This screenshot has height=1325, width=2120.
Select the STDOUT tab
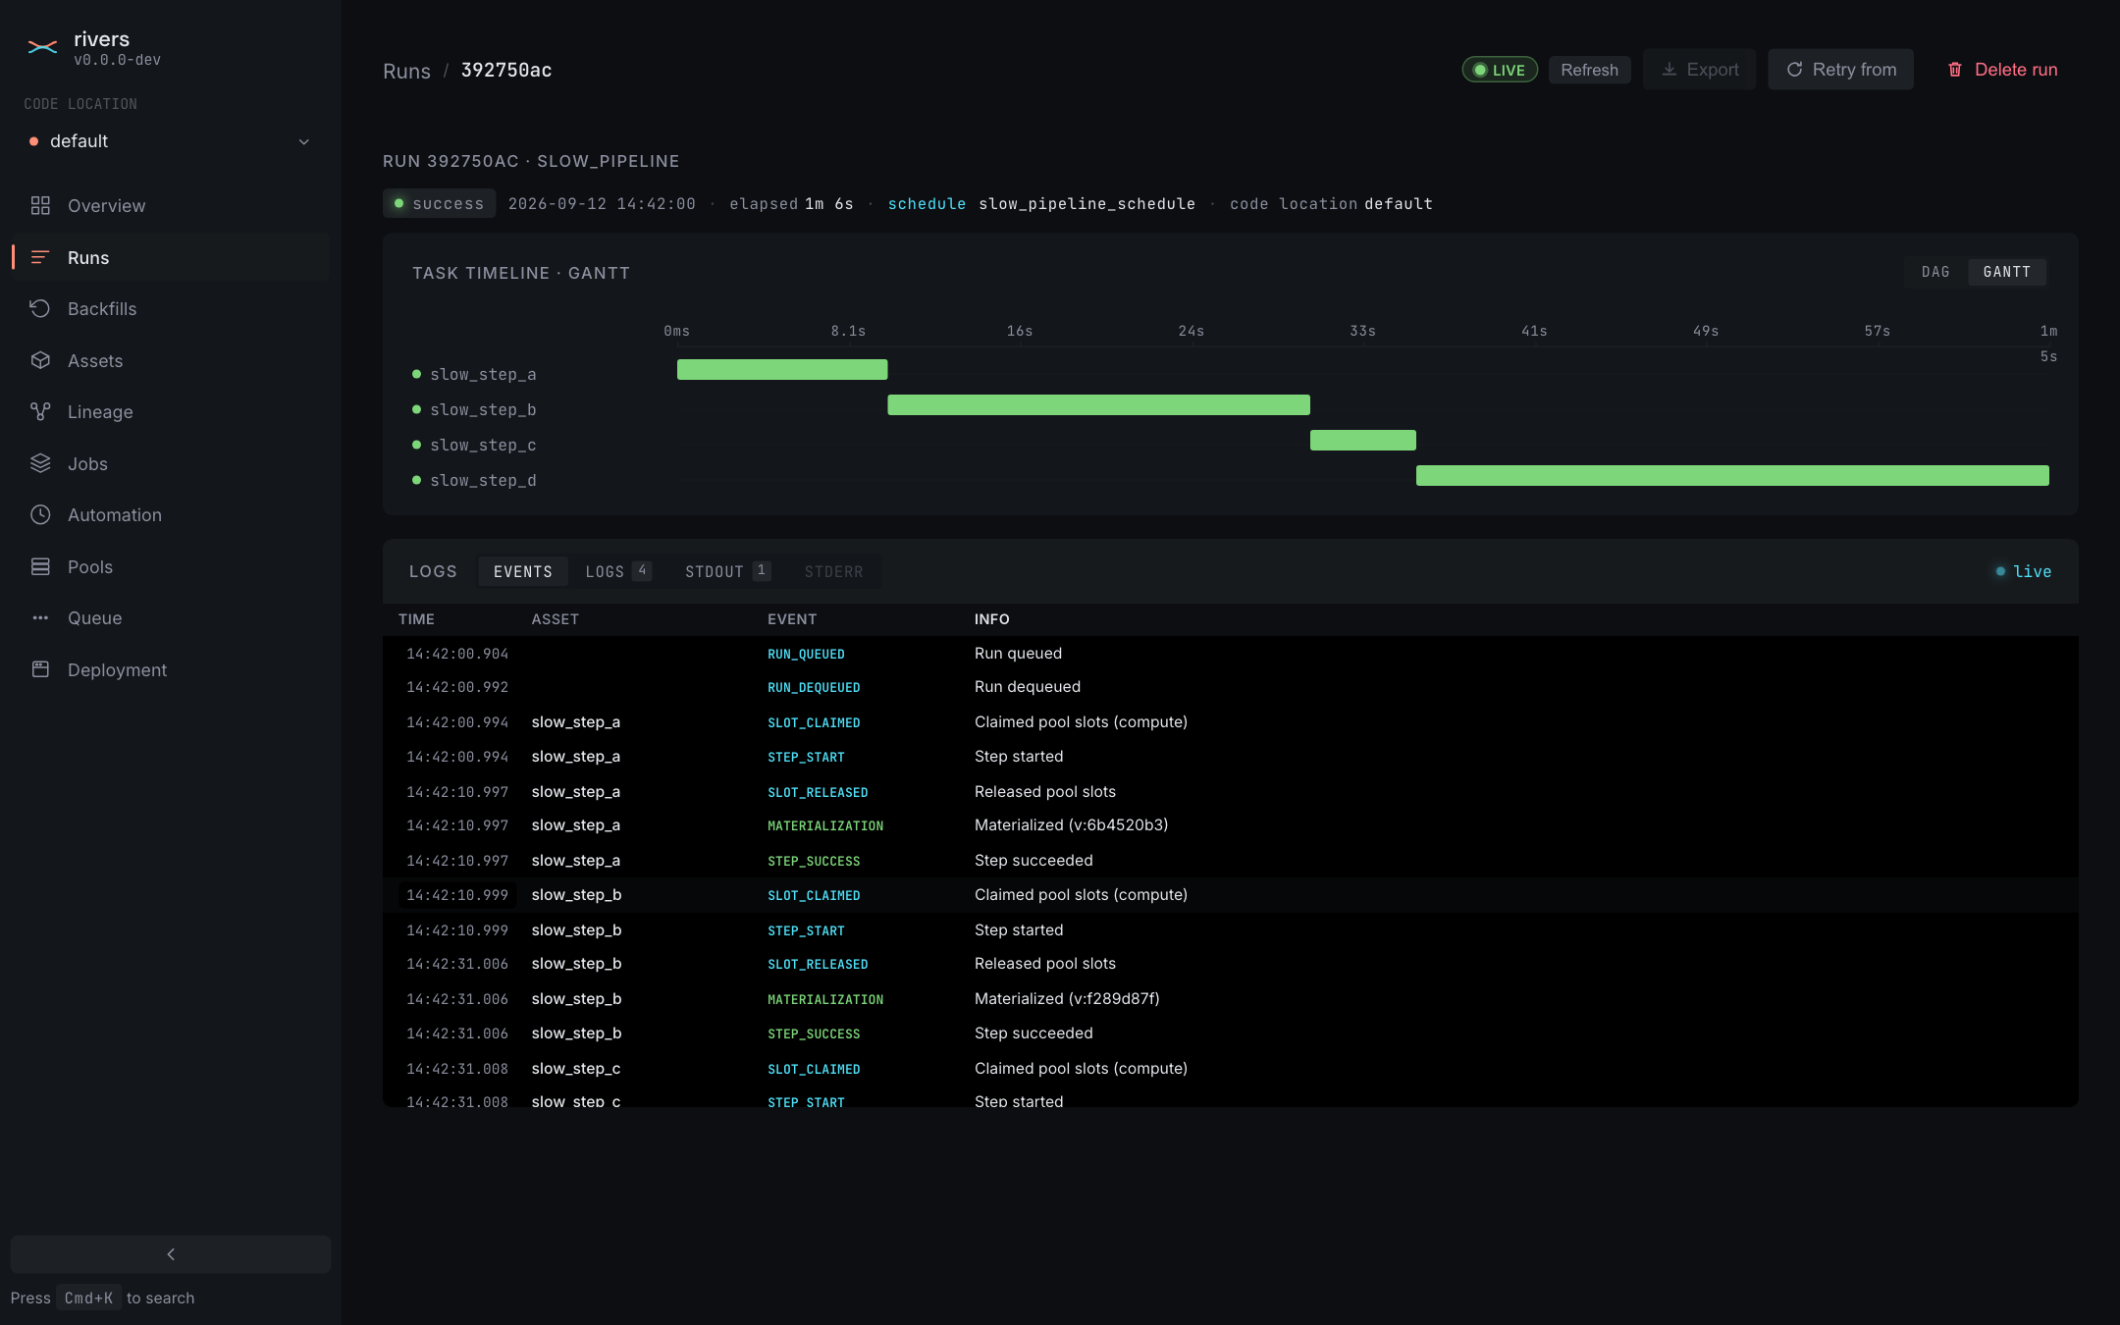(x=727, y=571)
